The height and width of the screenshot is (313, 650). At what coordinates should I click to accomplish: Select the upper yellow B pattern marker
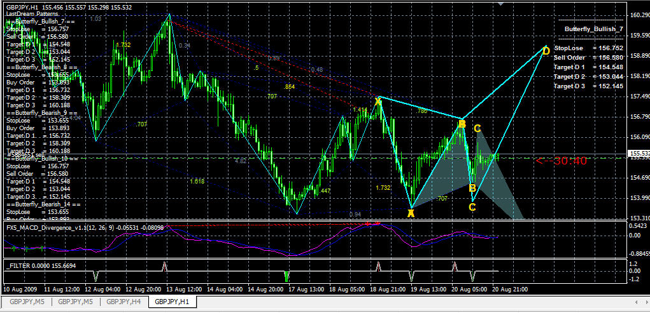pos(462,124)
